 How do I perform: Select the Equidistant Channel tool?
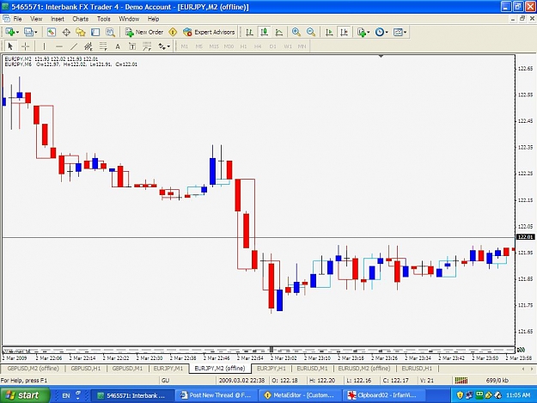tap(88, 46)
